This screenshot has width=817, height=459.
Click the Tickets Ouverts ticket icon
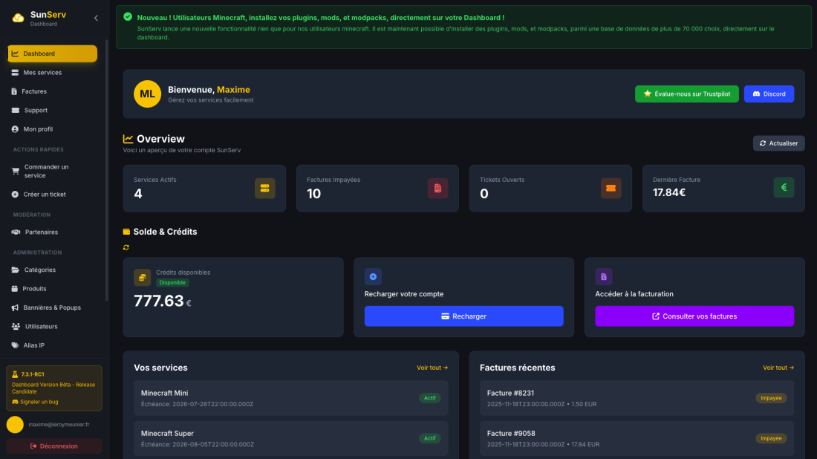coord(611,188)
